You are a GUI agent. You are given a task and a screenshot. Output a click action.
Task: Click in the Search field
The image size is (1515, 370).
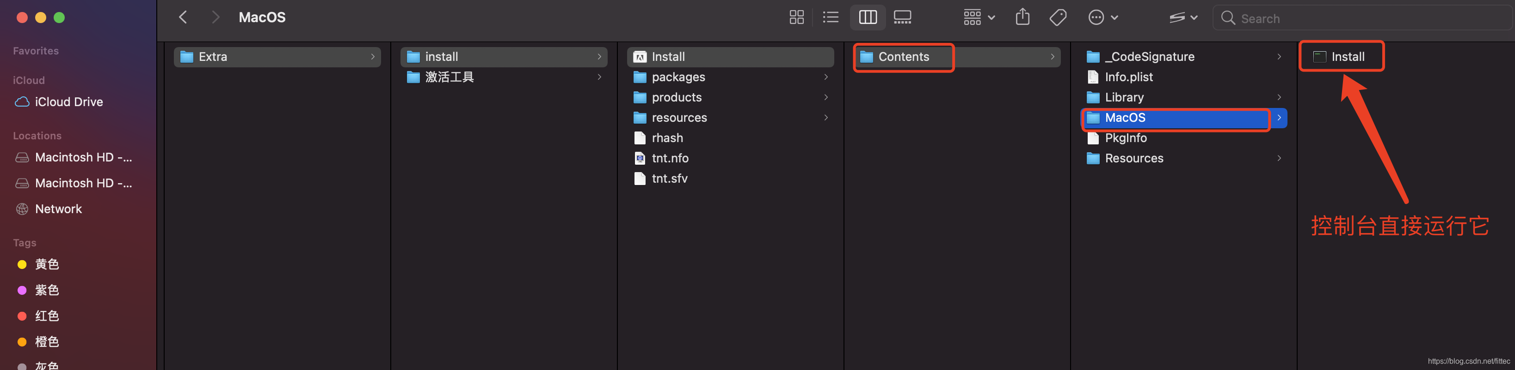point(1362,18)
